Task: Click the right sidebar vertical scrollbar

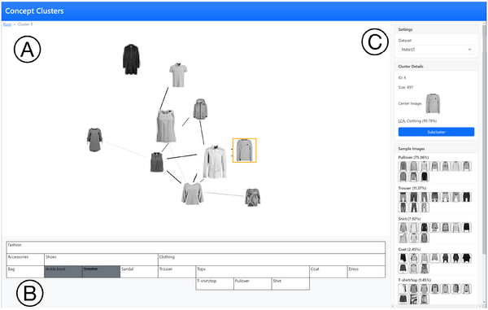Action: 484,165
